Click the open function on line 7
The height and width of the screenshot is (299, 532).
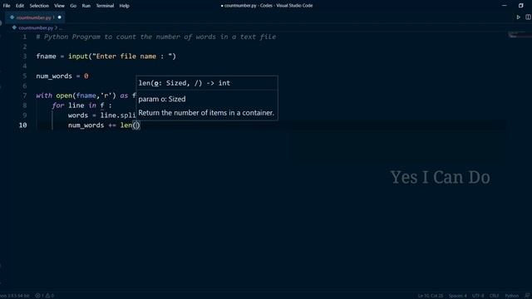pos(64,96)
